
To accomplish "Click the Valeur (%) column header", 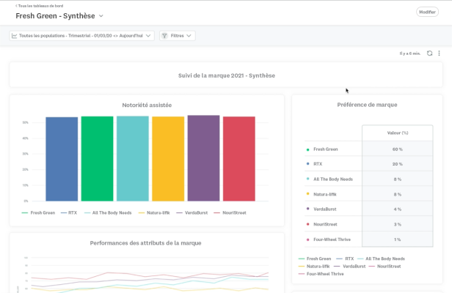I will pos(397,133).
